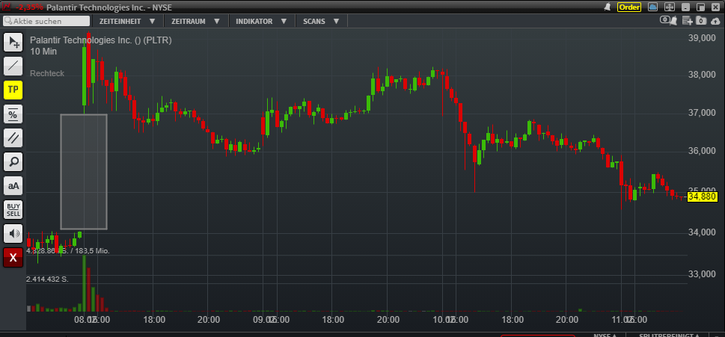This screenshot has height=337, width=725.
Task: Click the title bar alarm bell icon
Action: [608, 7]
